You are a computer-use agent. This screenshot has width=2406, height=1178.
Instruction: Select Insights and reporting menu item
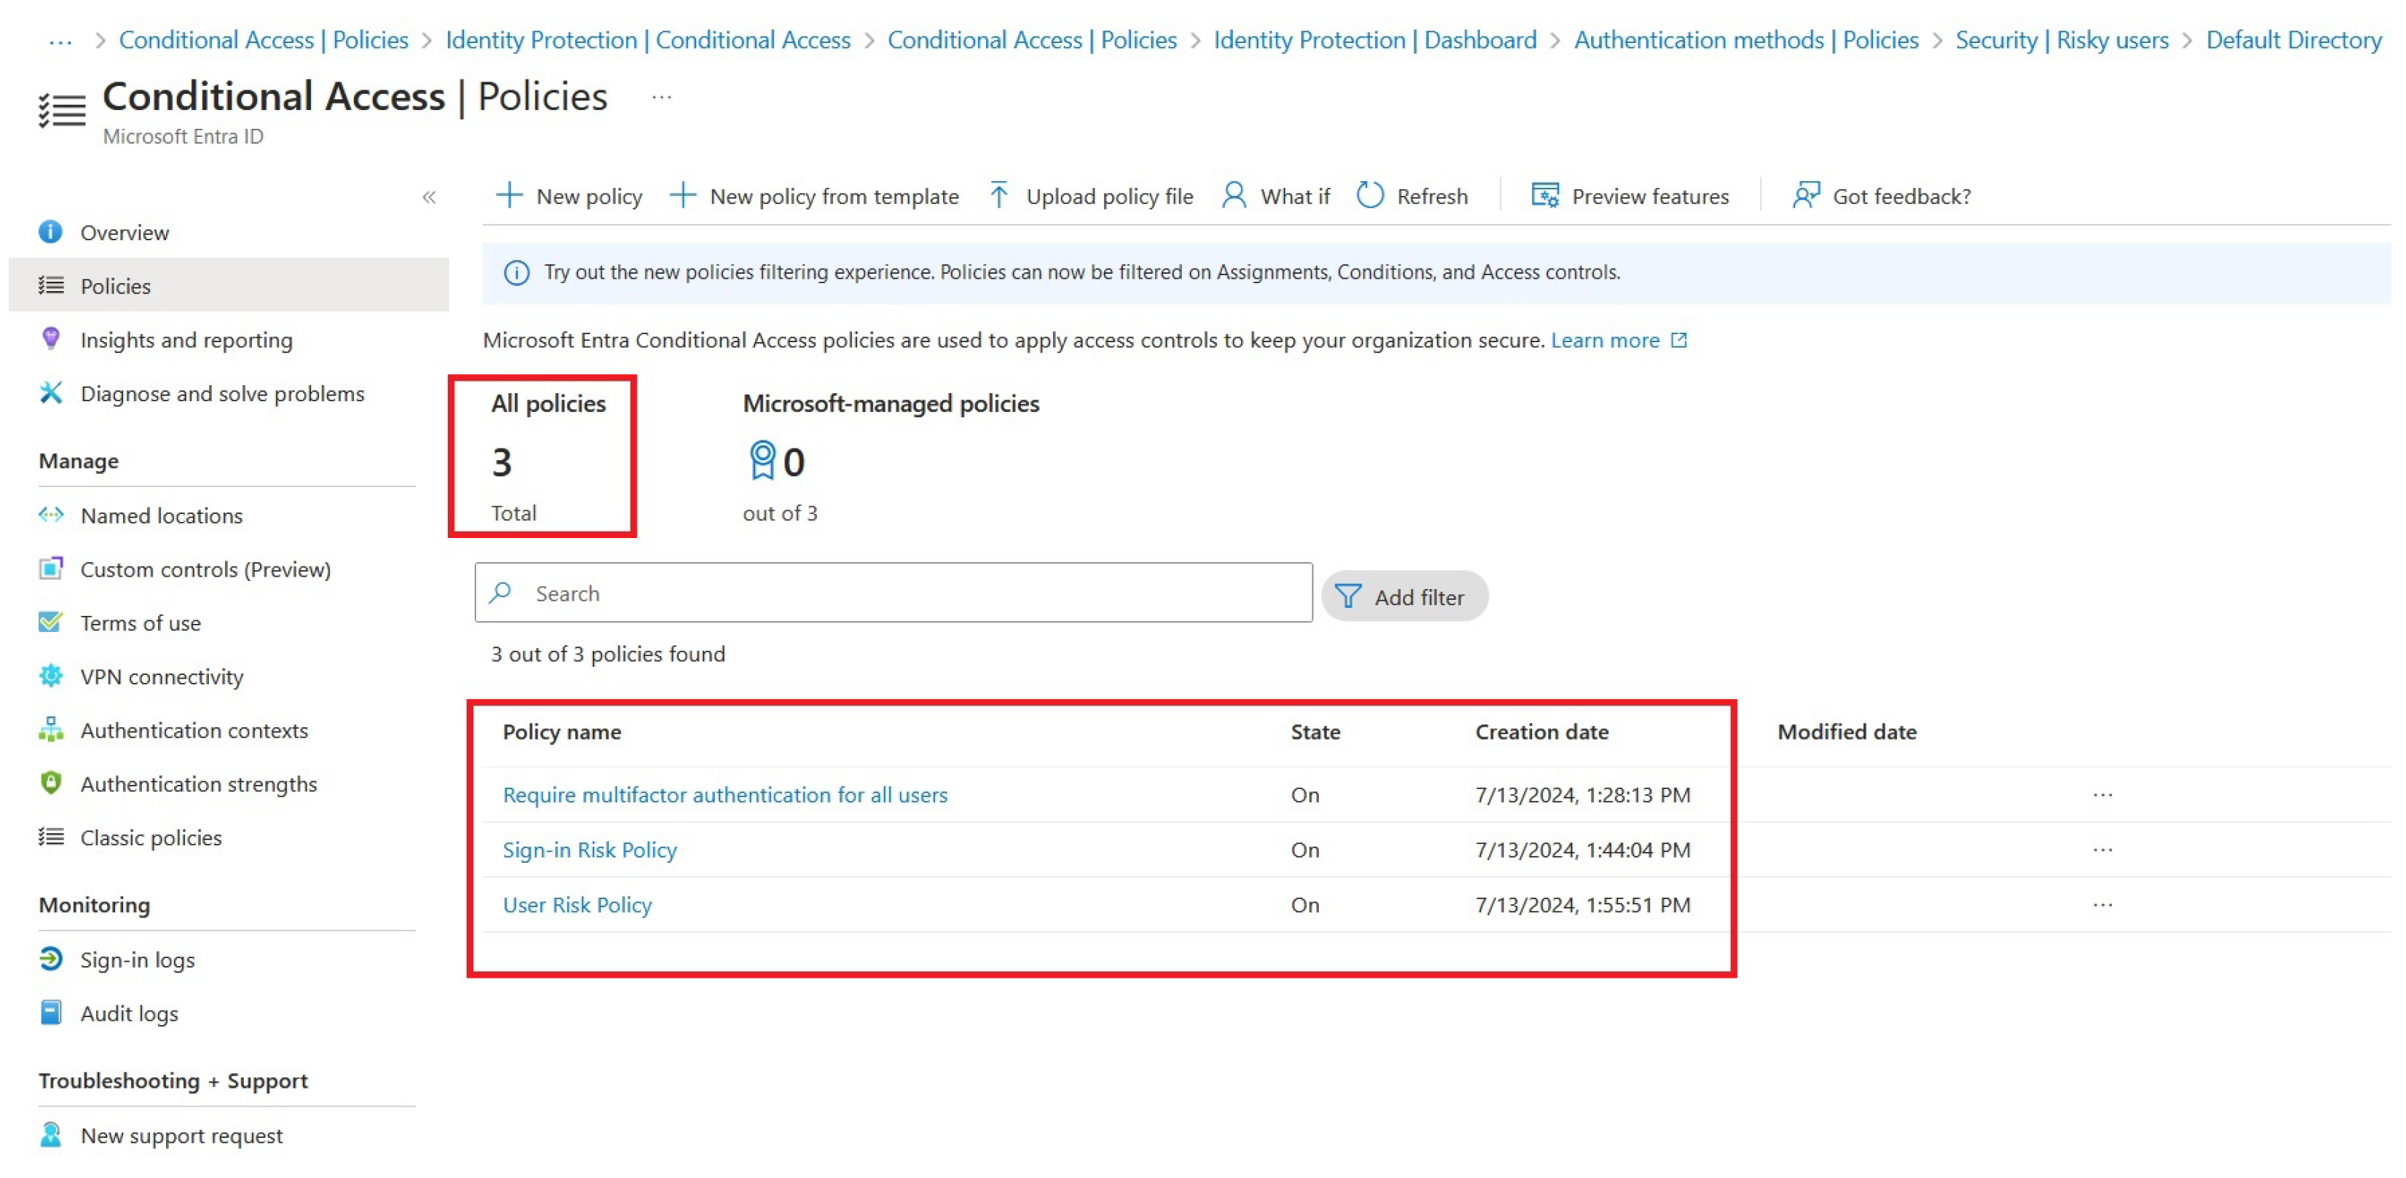tap(186, 340)
